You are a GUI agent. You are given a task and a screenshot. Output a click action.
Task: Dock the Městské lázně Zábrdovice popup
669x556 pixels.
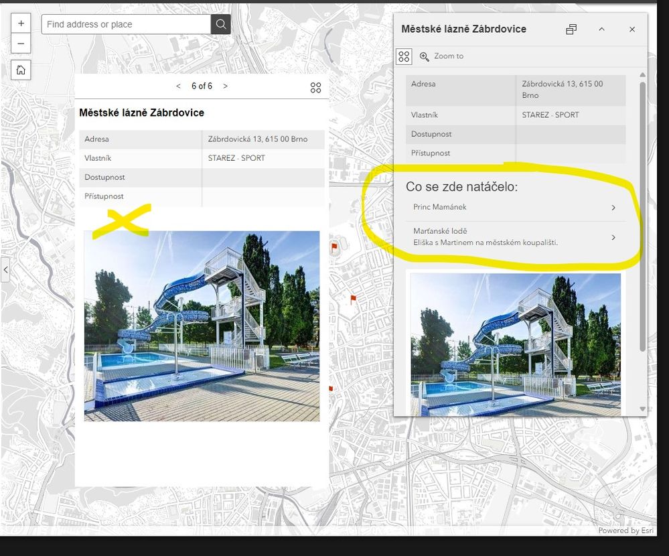[571, 29]
